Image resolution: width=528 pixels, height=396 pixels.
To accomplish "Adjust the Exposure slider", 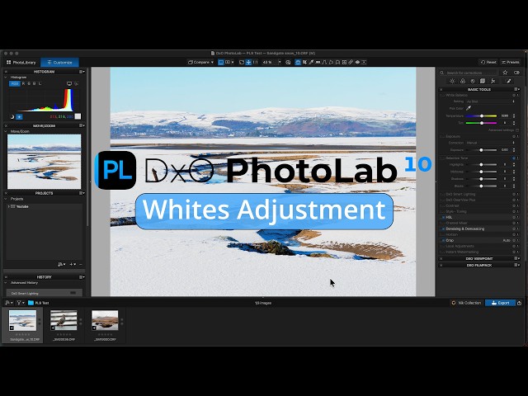I will click(x=481, y=150).
